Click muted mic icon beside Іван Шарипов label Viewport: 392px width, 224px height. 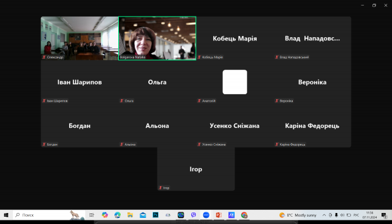44,101
